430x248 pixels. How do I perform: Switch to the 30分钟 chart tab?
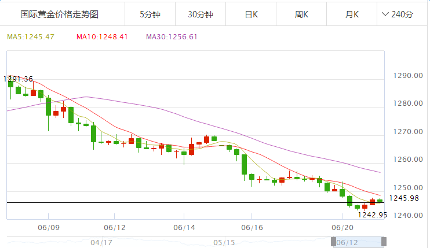(x=200, y=15)
